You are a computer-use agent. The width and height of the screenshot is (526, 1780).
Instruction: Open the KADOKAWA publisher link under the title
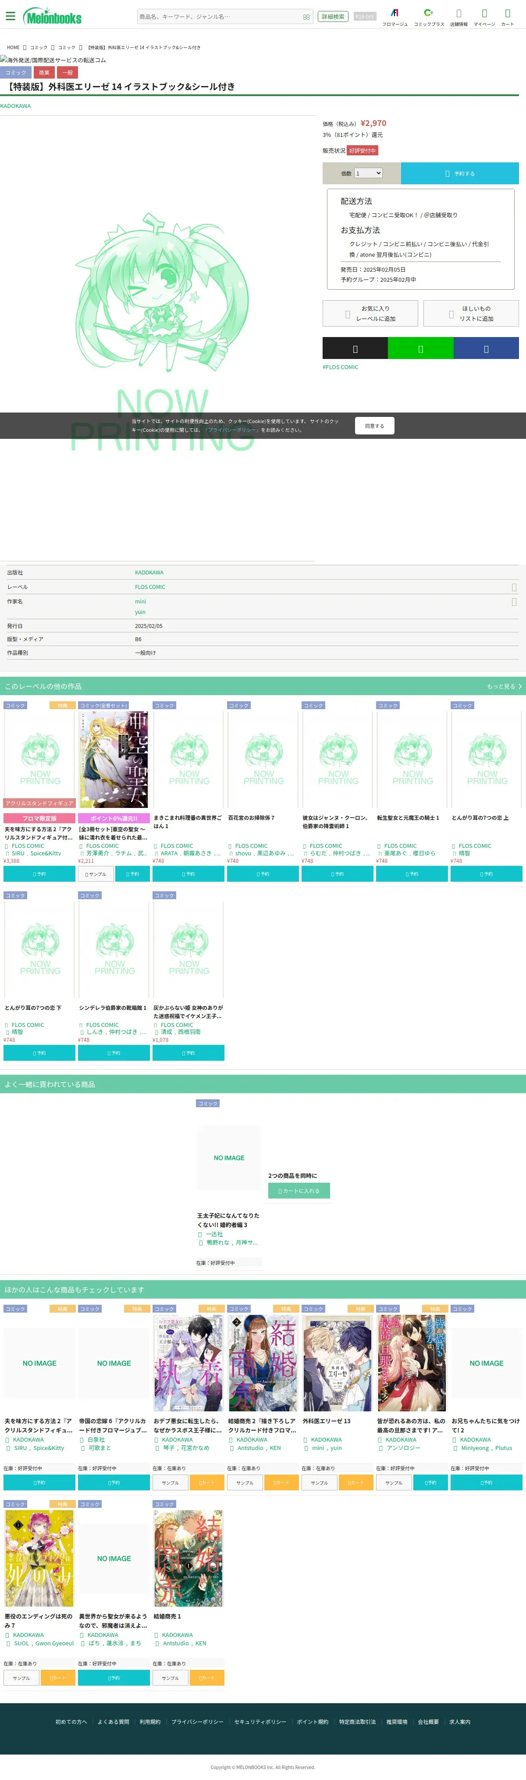point(15,106)
